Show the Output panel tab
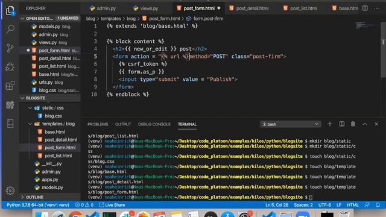Viewport: 386px width, 217px height. (123, 124)
